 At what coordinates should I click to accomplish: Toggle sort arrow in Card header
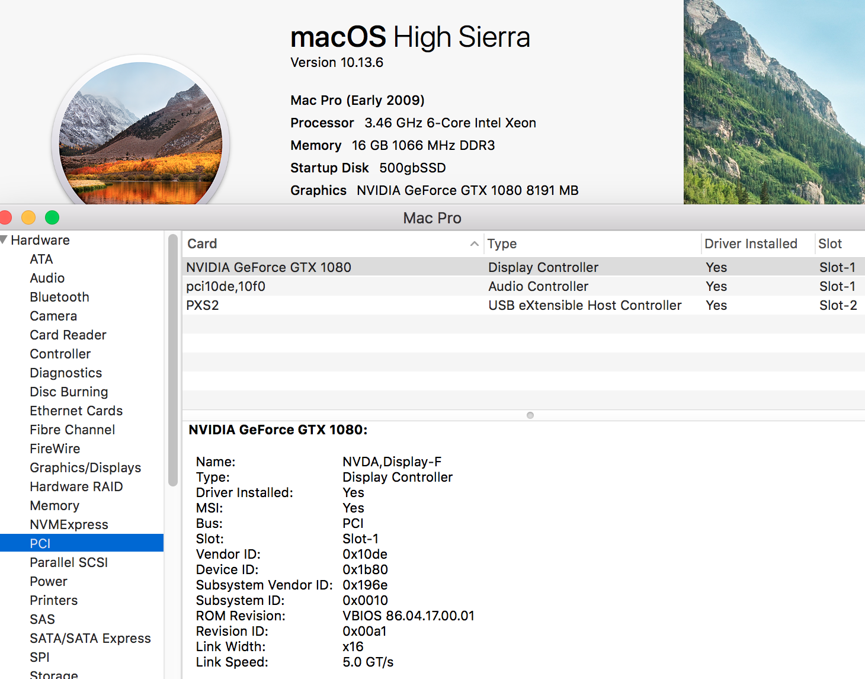click(474, 244)
